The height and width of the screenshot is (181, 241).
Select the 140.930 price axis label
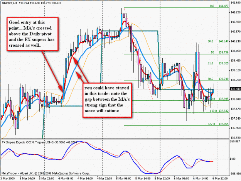pos(236,22)
